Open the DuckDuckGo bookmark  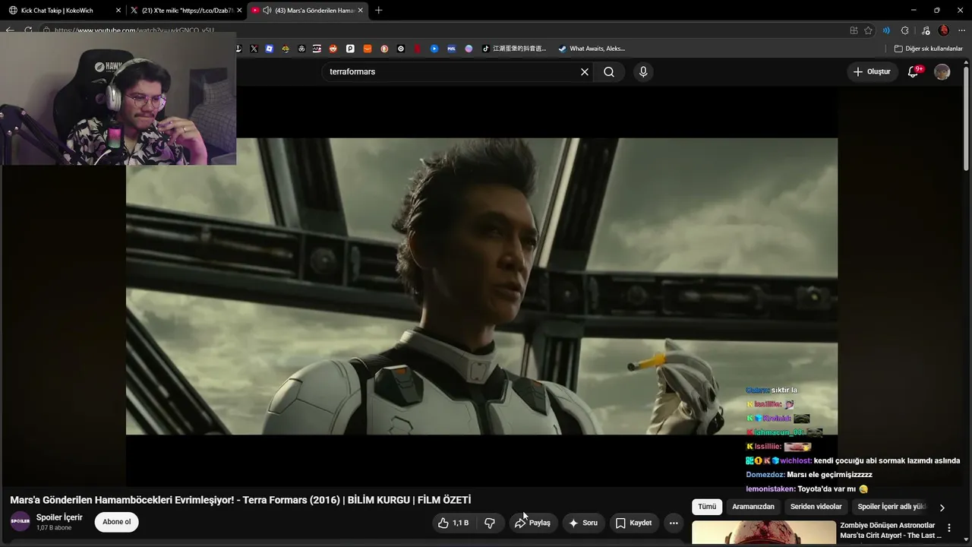pos(384,49)
